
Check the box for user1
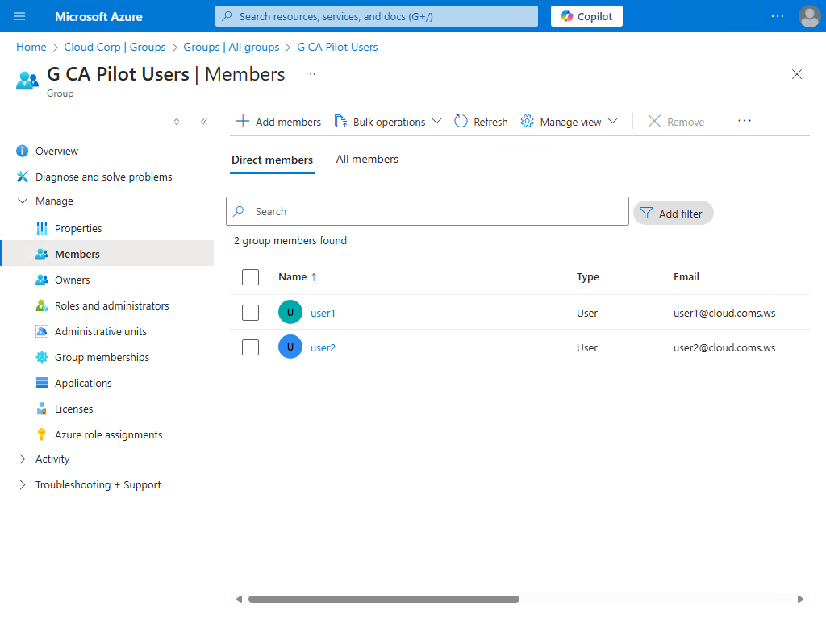pyautogui.click(x=250, y=313)
